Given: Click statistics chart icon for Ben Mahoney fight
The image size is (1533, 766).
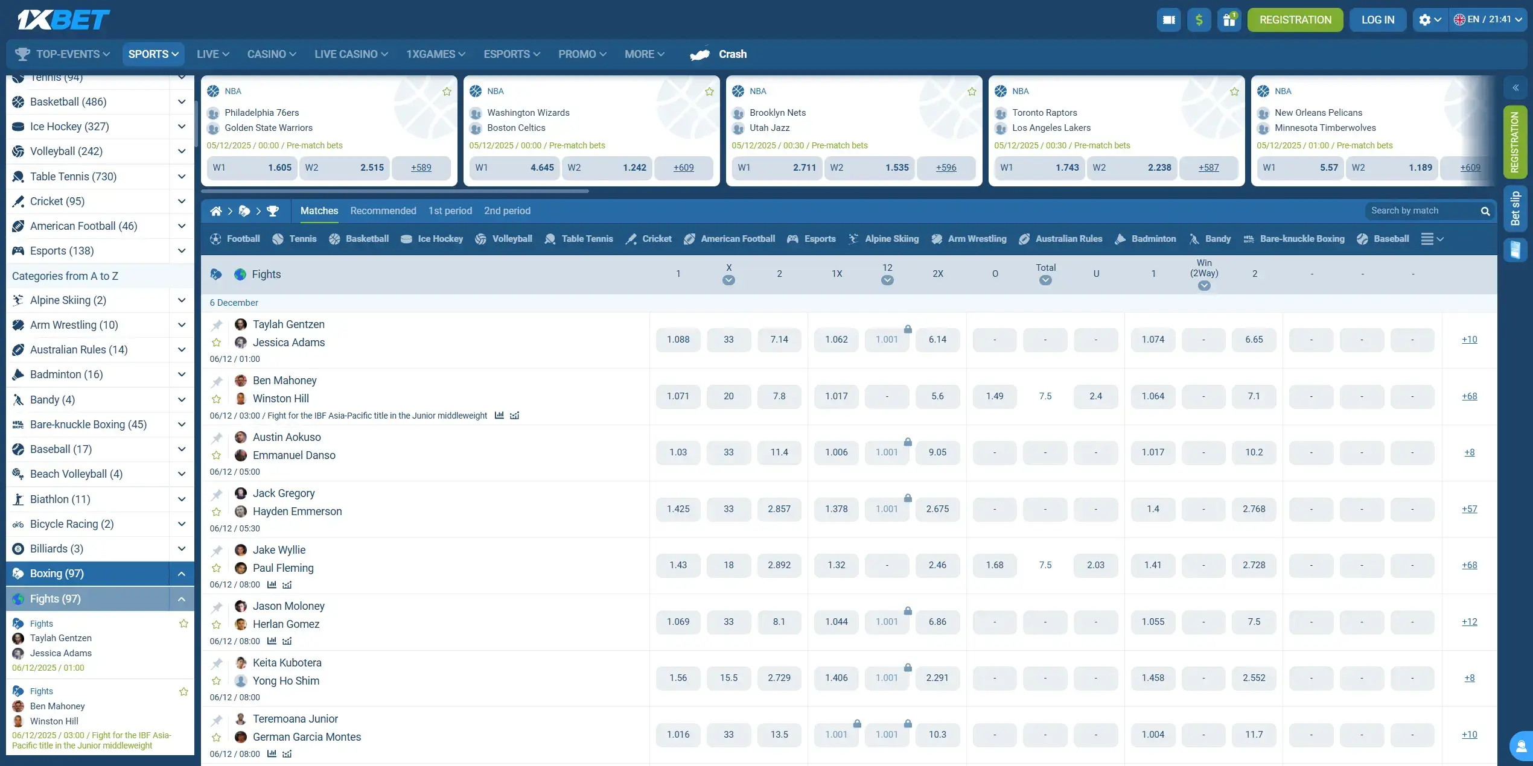Looking at the screenshot, I should [x=499, y=416].
